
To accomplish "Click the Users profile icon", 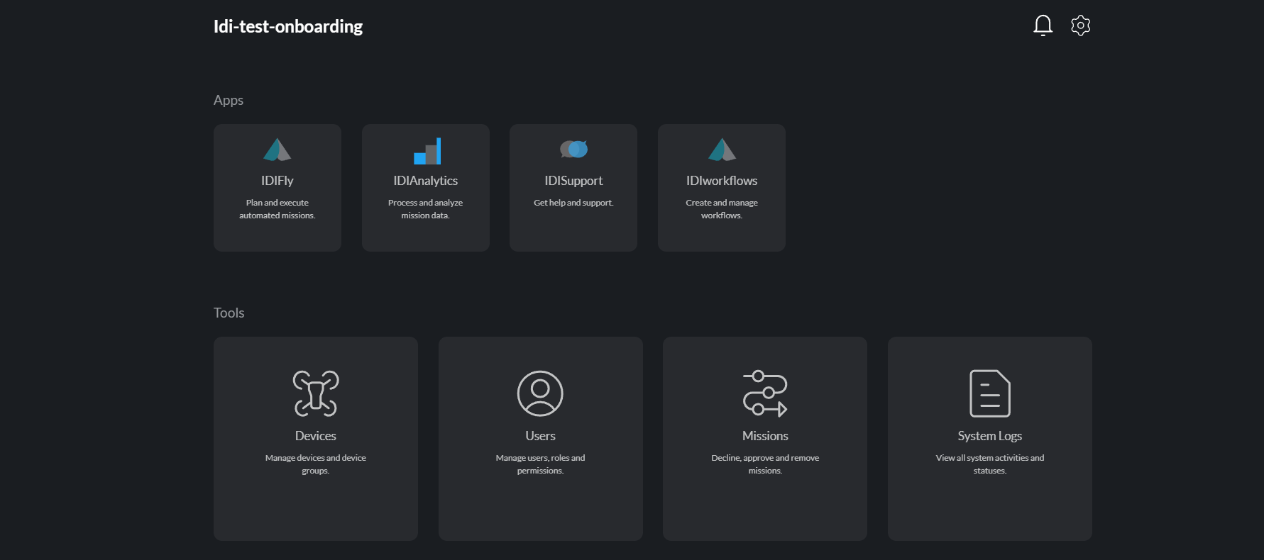I will point(540,393).
